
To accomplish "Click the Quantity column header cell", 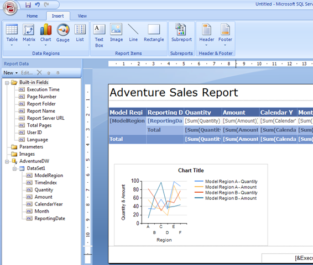I will click(x=203, y=113).
